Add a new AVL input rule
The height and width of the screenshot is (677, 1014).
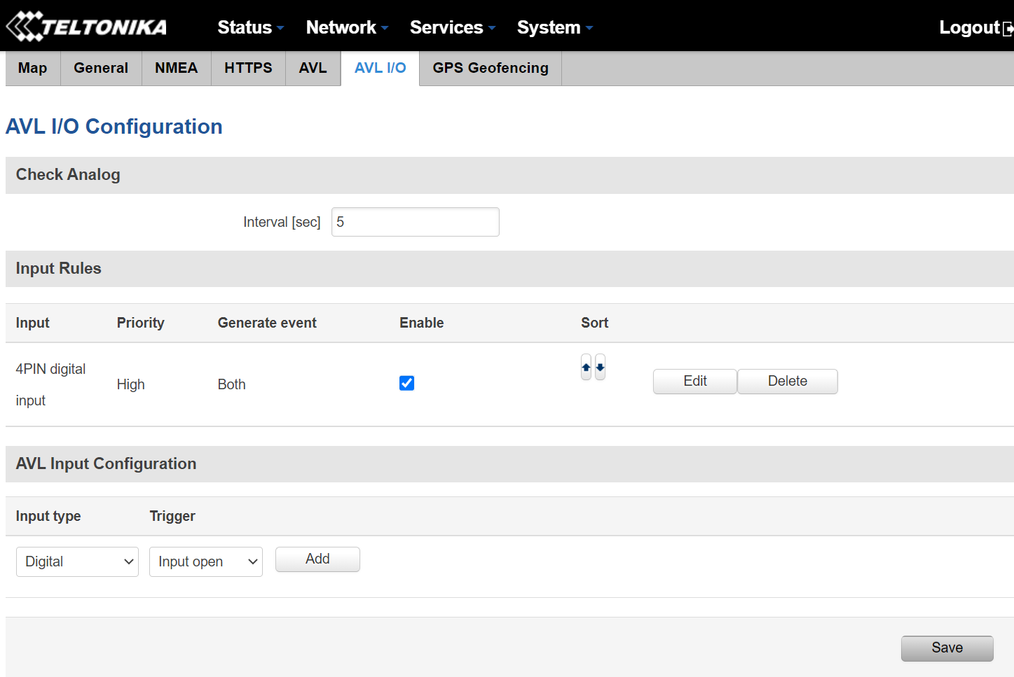pos(317,559)
